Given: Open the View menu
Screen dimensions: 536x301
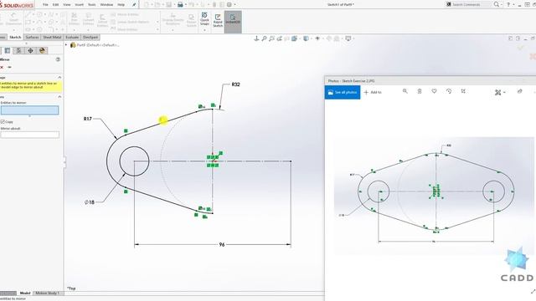Looking at the screenshot, I should tap(67, 5).
